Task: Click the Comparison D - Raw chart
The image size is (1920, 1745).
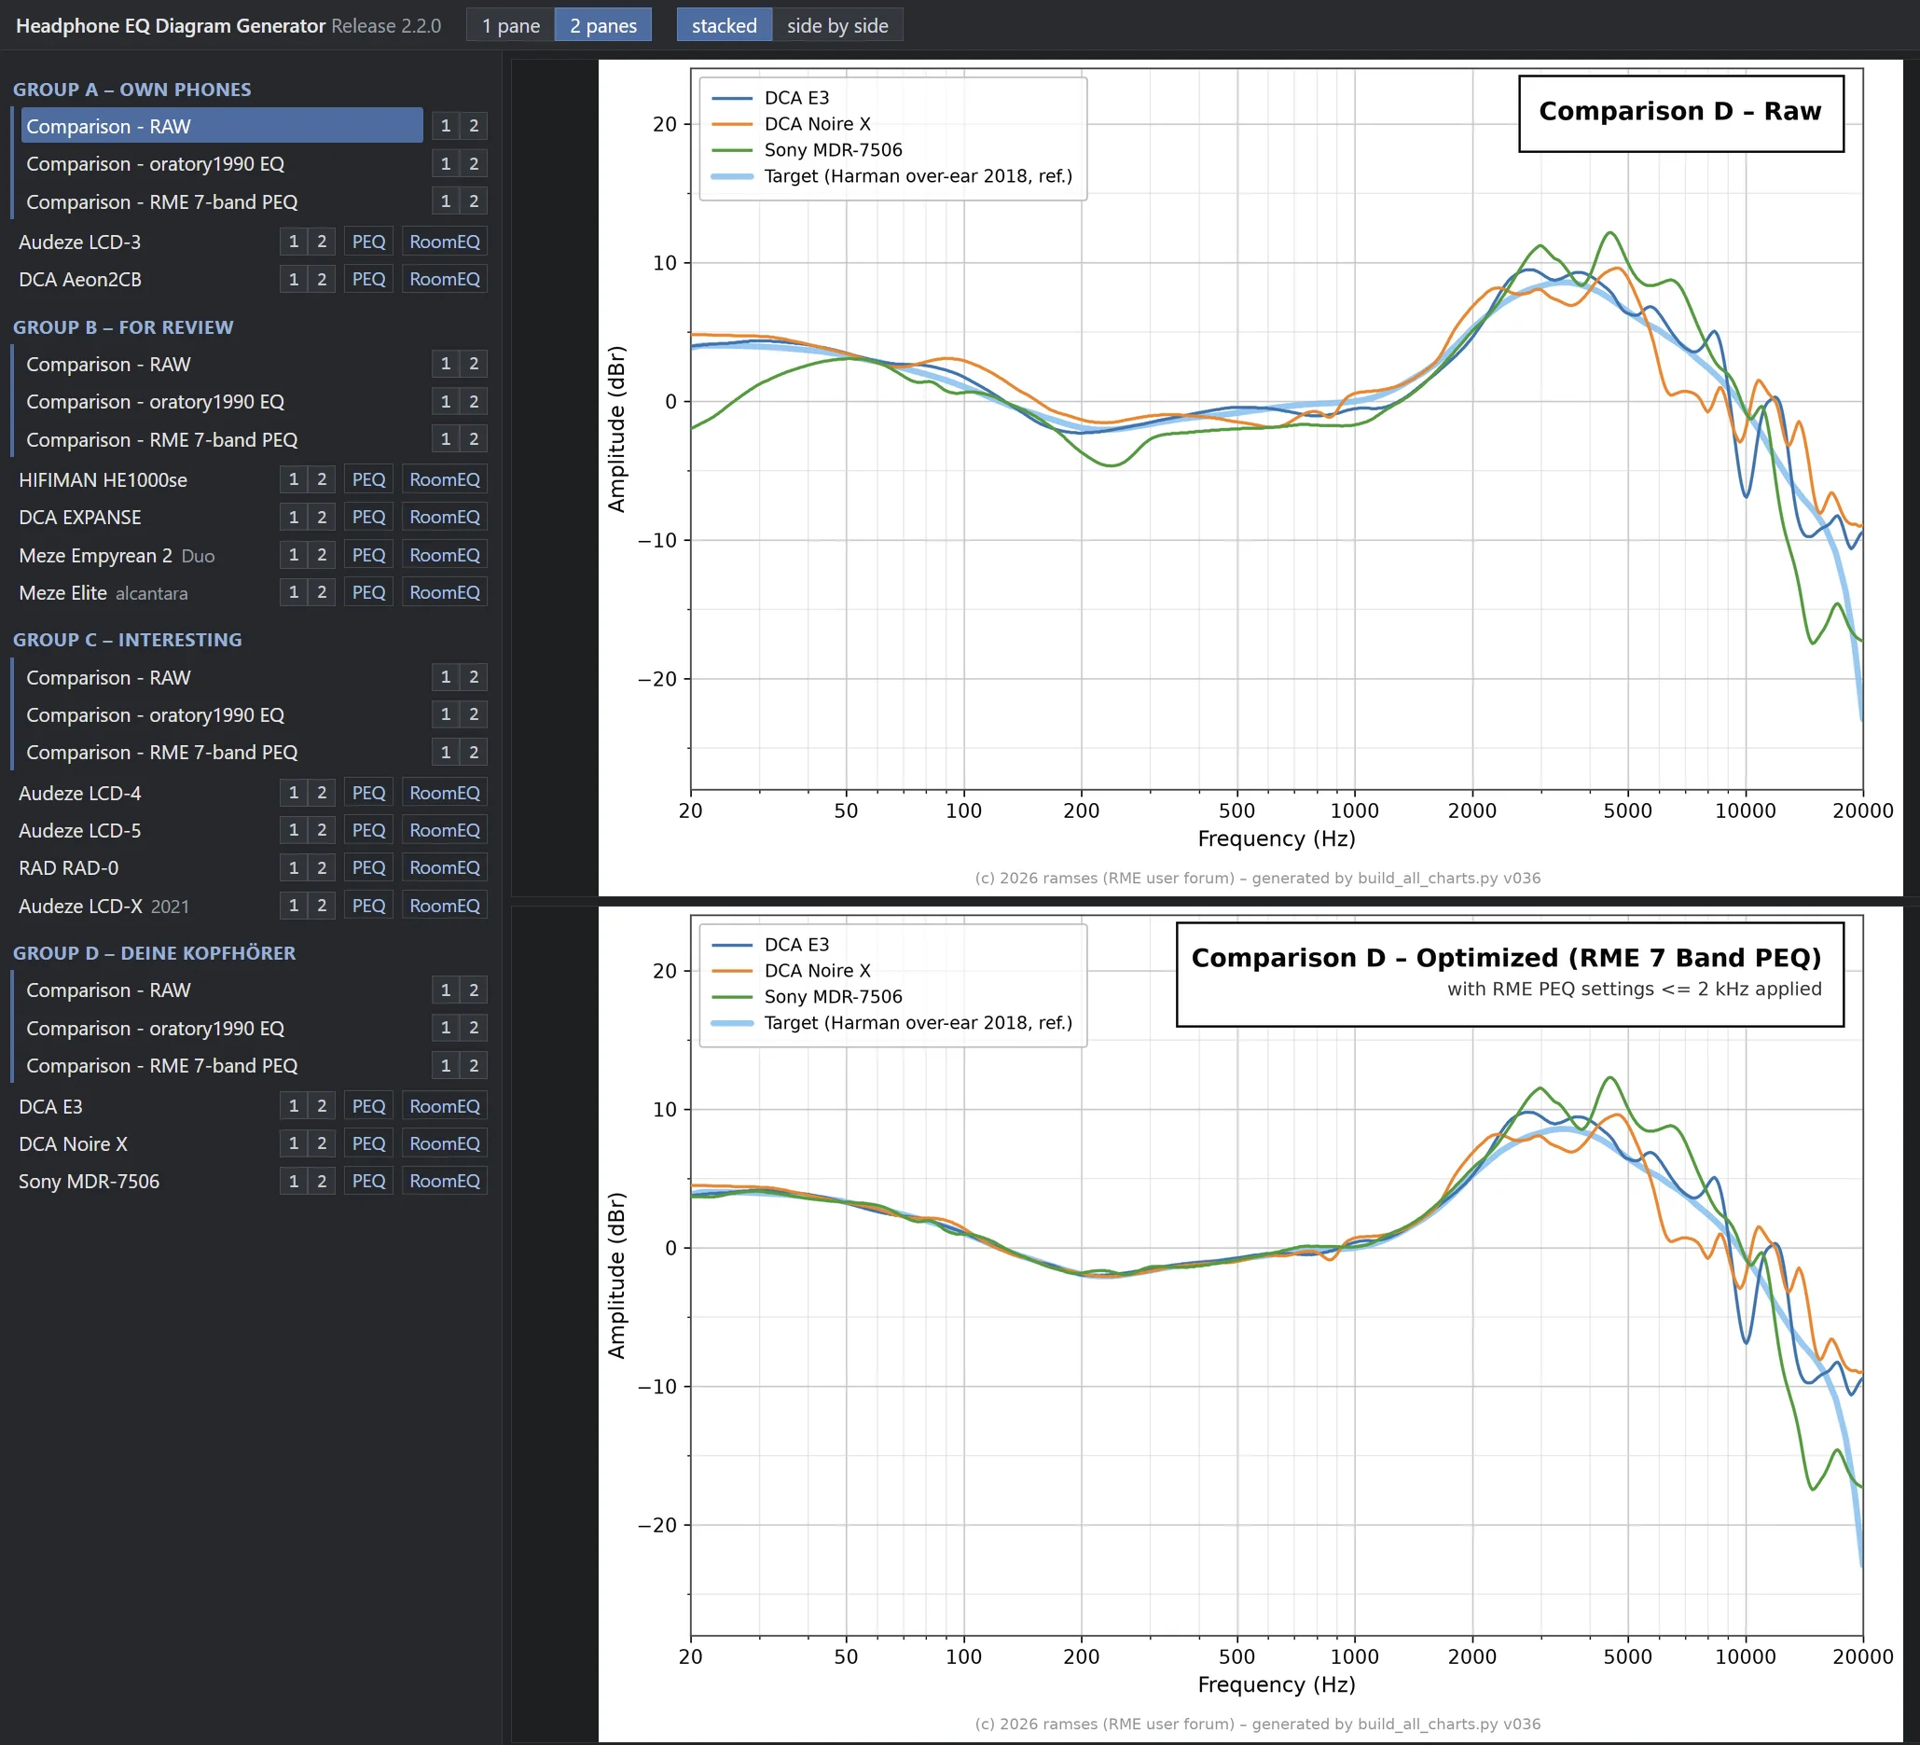Action: pyautogui.click(x=1250, y=478)
